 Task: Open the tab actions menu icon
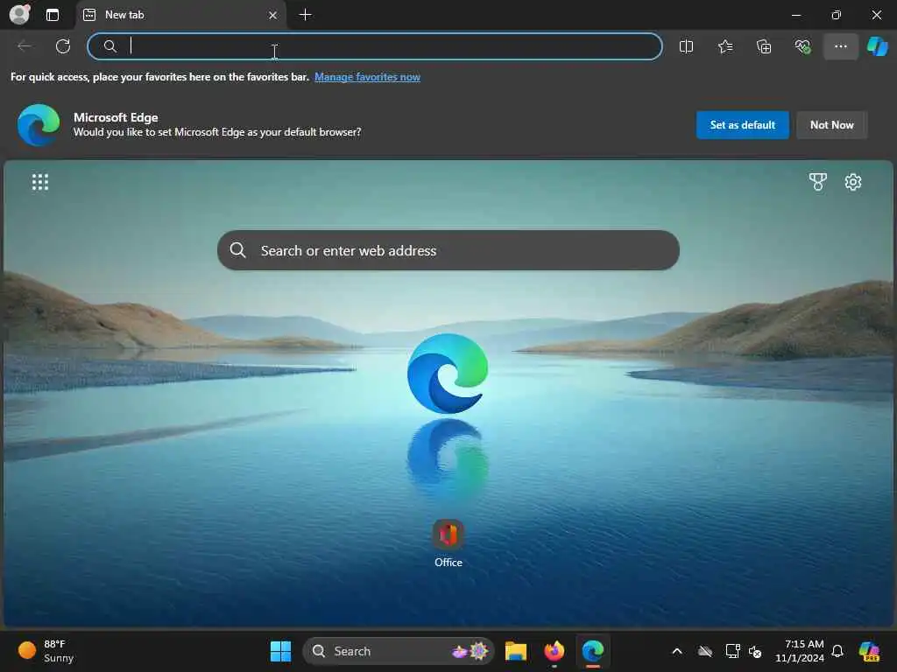(52, 15)
